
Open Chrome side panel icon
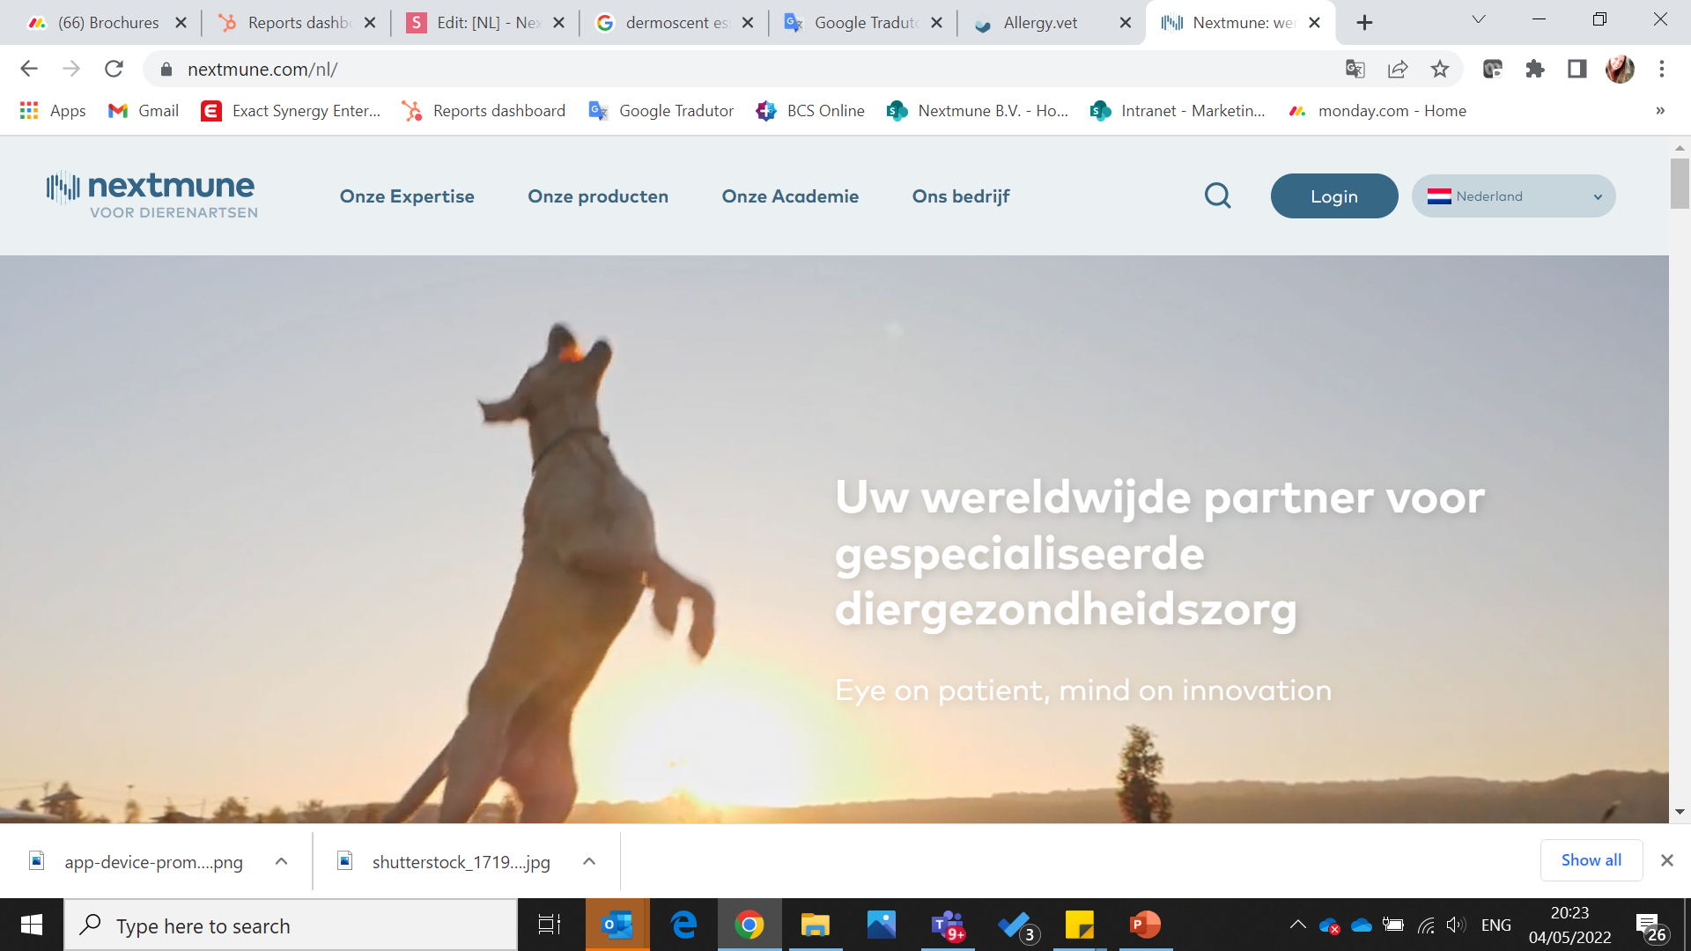[1577, 69]
